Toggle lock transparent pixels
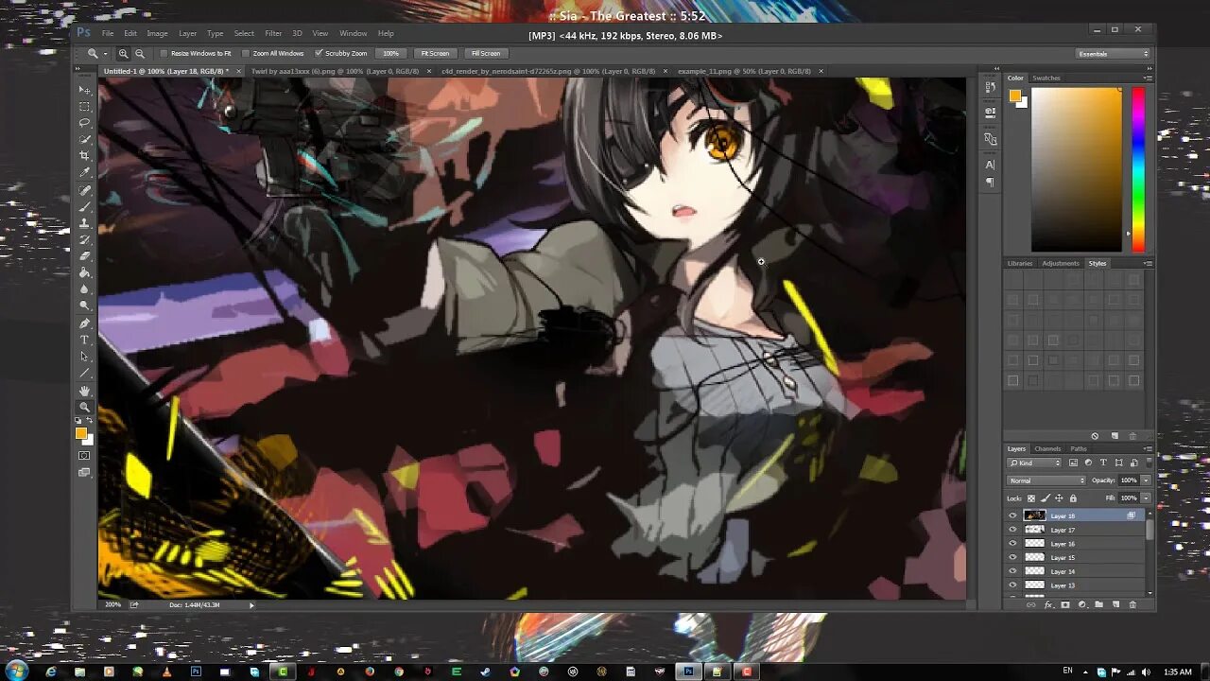The image size is (1210, 681). [x=1031, y=498]
